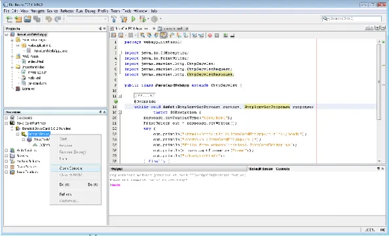This screenshot has height=236, width=389.
Task: Click the red Start Macro Recording icon
Action: pos(210,35)
